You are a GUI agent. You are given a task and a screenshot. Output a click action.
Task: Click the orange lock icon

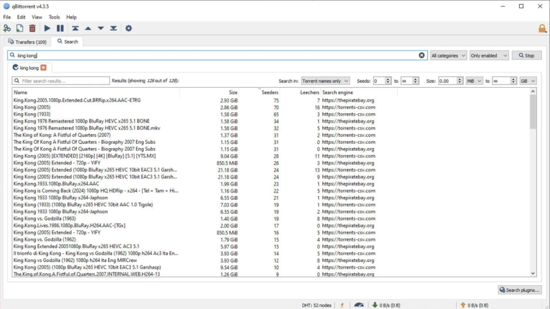[542, 28]
